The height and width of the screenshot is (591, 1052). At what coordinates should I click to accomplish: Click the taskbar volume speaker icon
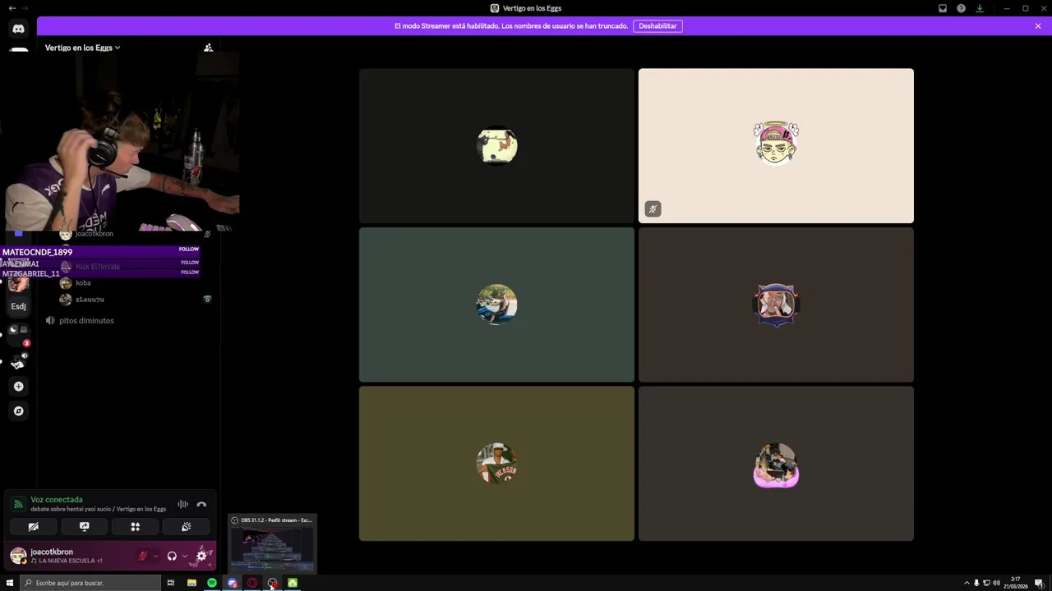tap(996, 583)
